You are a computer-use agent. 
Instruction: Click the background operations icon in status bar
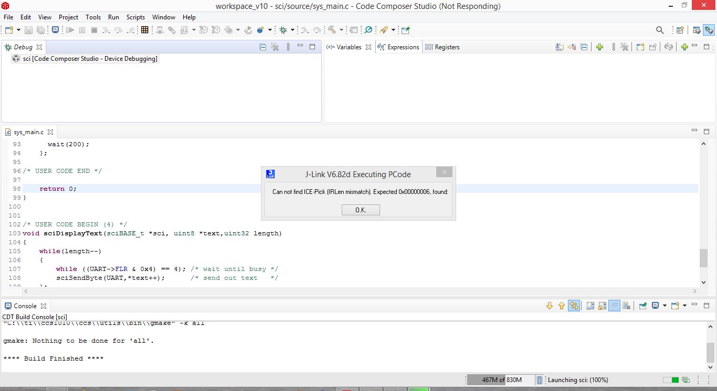[686, 380]
